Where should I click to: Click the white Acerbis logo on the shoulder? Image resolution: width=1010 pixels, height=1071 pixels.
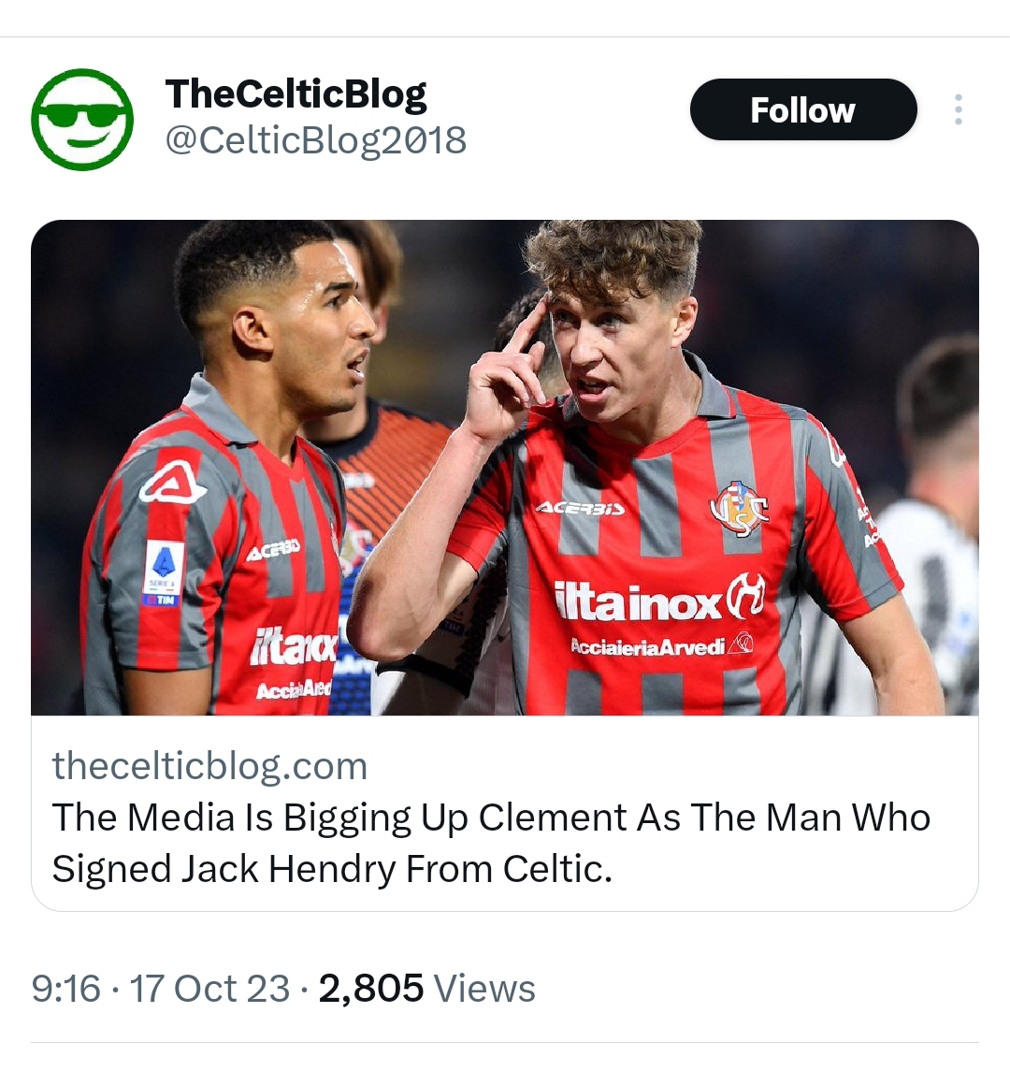click(173, 483)
